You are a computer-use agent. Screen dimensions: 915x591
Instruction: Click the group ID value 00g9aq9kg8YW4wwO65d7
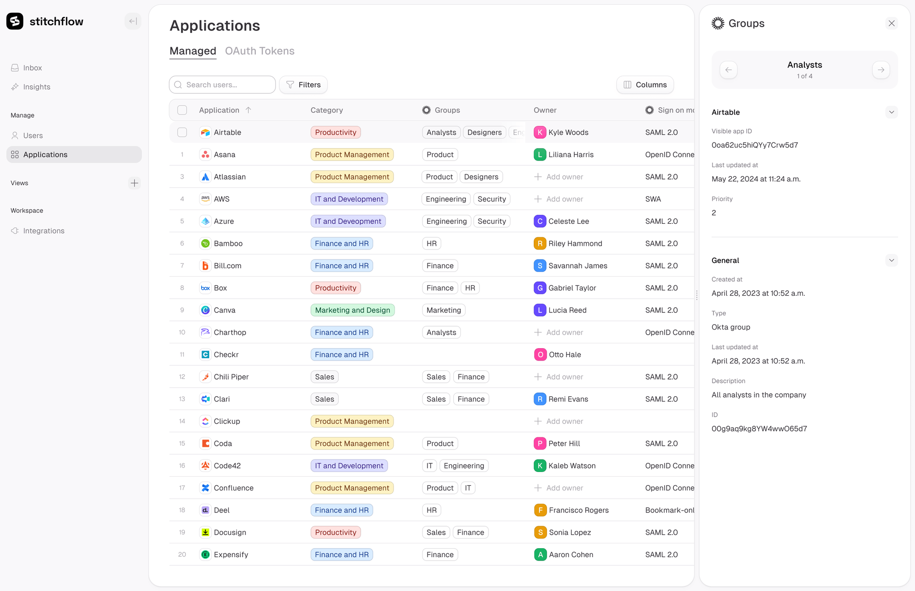tap(759, 429)
